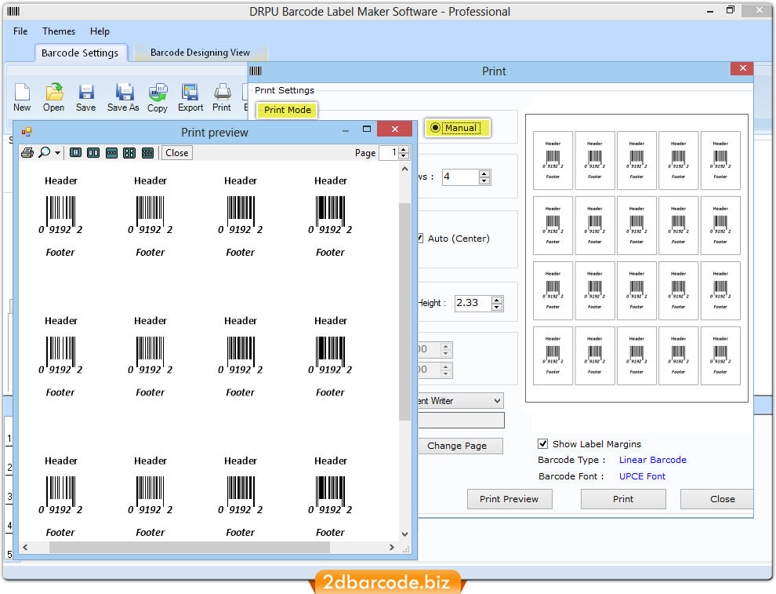Click the barcode icon in Print dialog title
This screenshot has height=594, width=776.
point(256,71)
